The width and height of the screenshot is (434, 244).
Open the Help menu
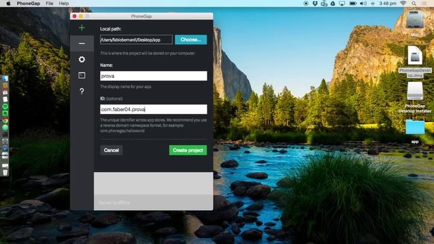[x=64, y=3]
